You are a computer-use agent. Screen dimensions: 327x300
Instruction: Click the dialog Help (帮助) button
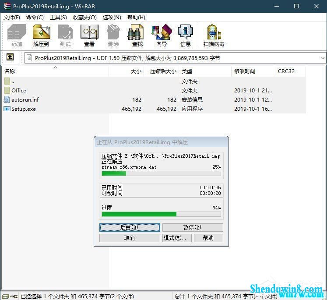[x=208, y=238]
